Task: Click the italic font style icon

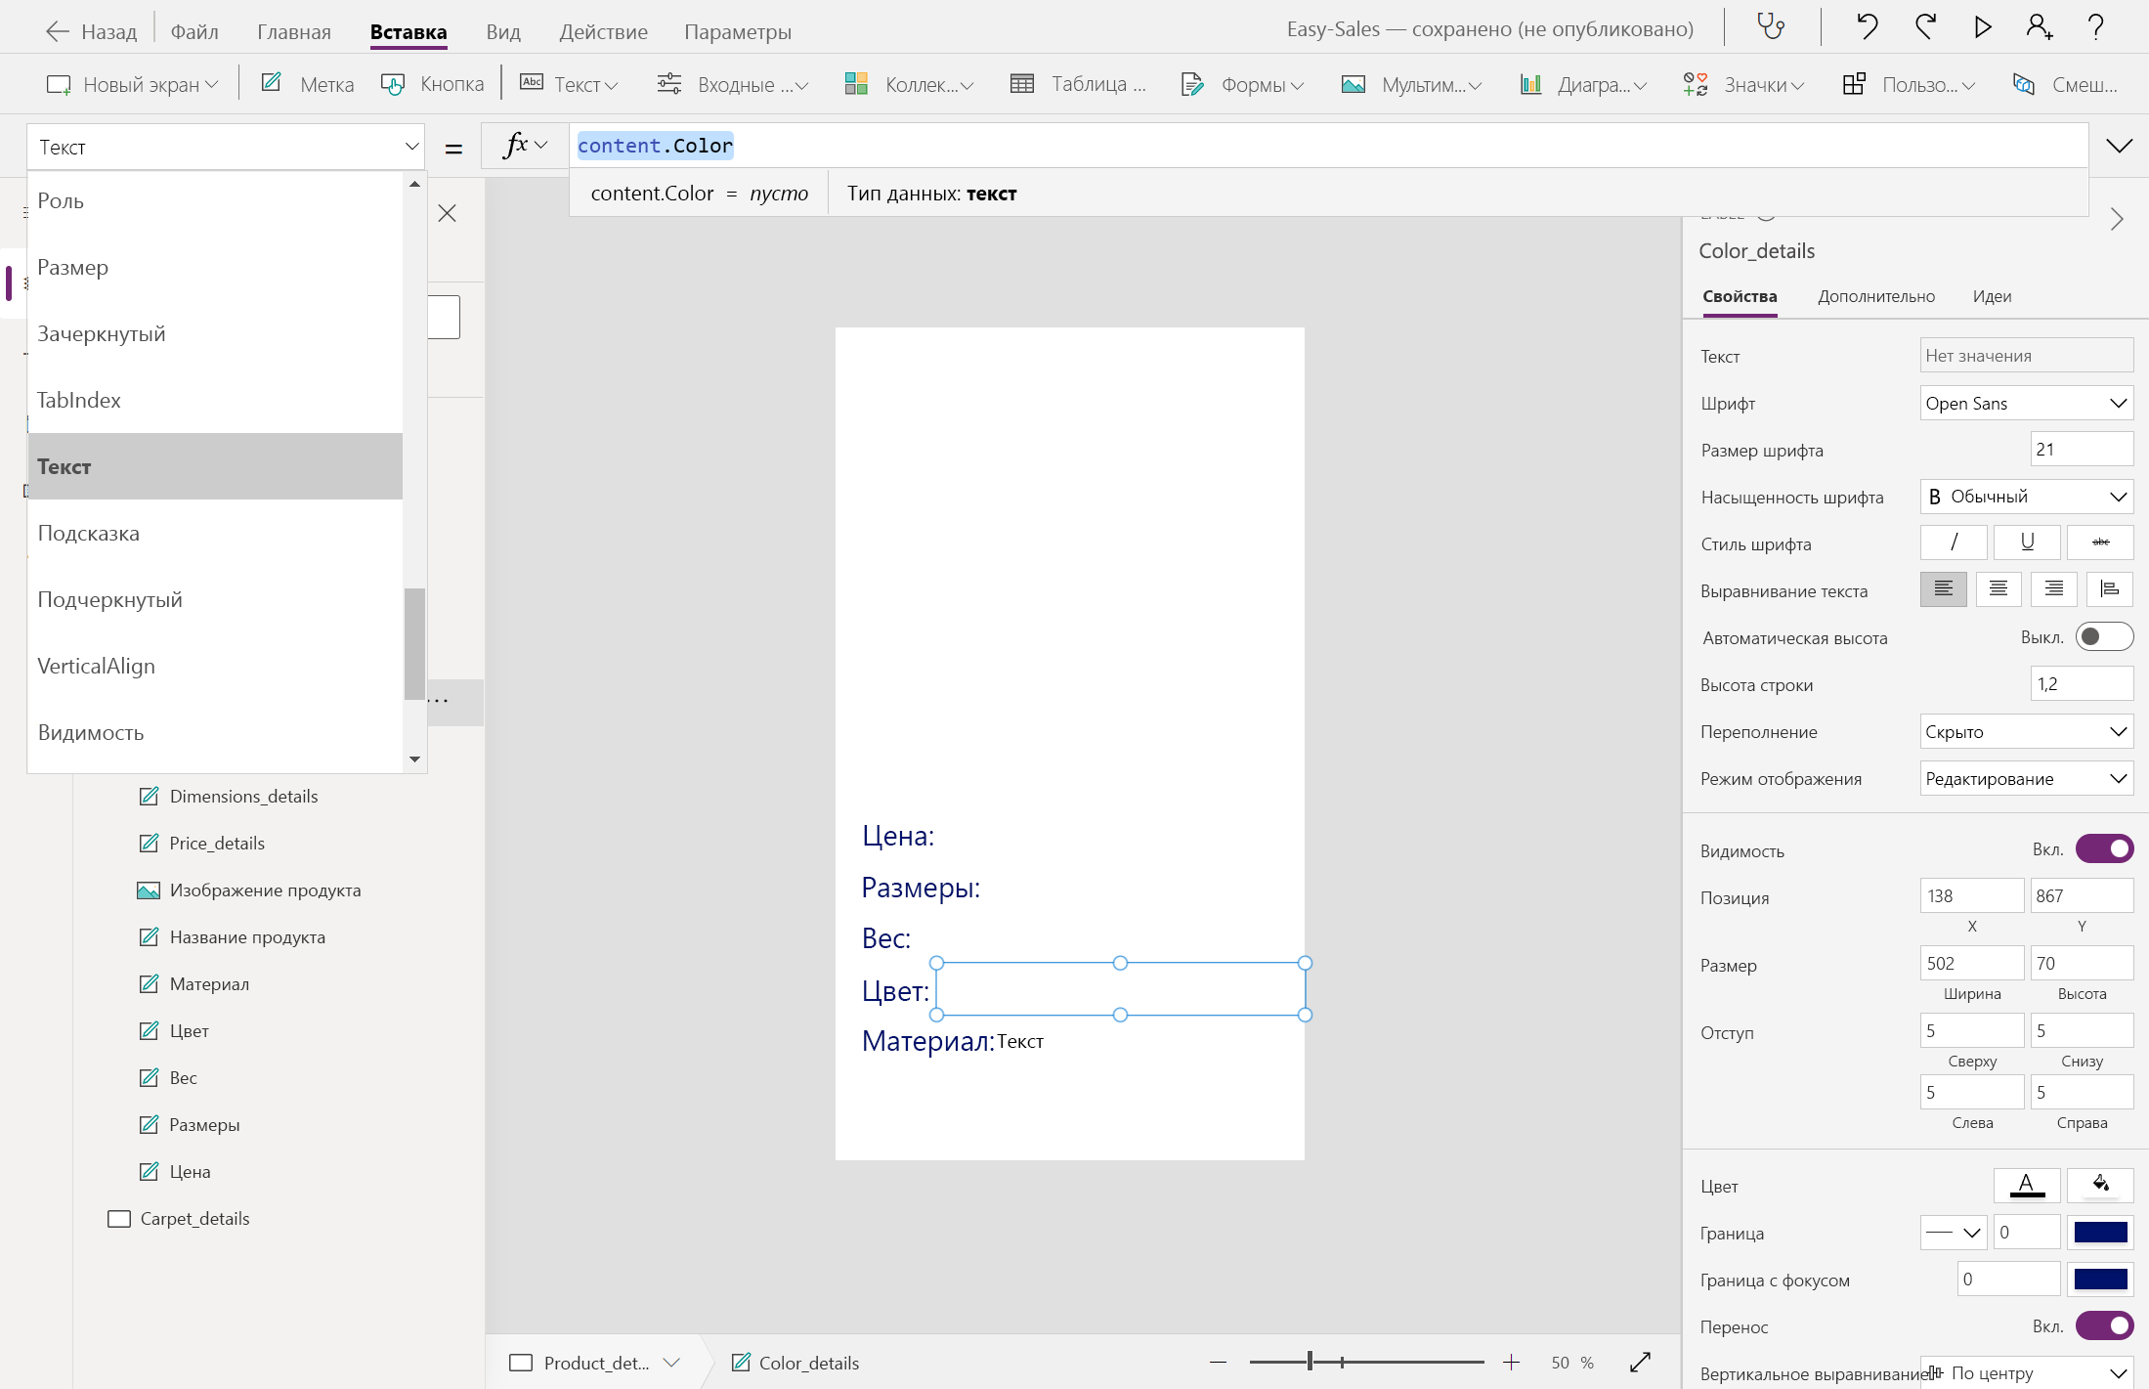Action: [x=1953, y=543]
